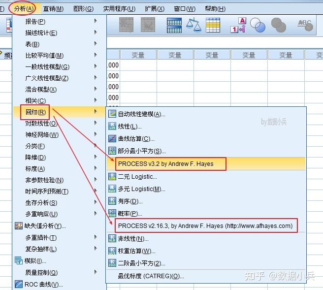Expand the 描述统计(E) submenu

point(59,33)
